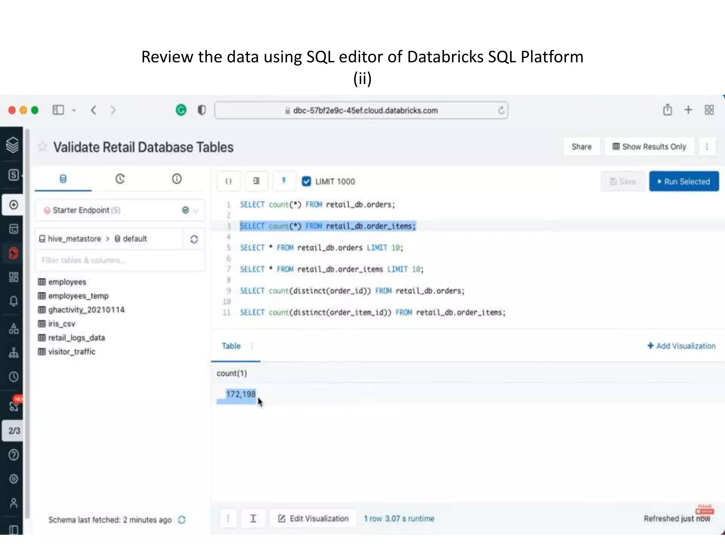Collapse the sidebar with bottom panel icon
This screenshot has height=544, width=725.
[x=13, y=530]
